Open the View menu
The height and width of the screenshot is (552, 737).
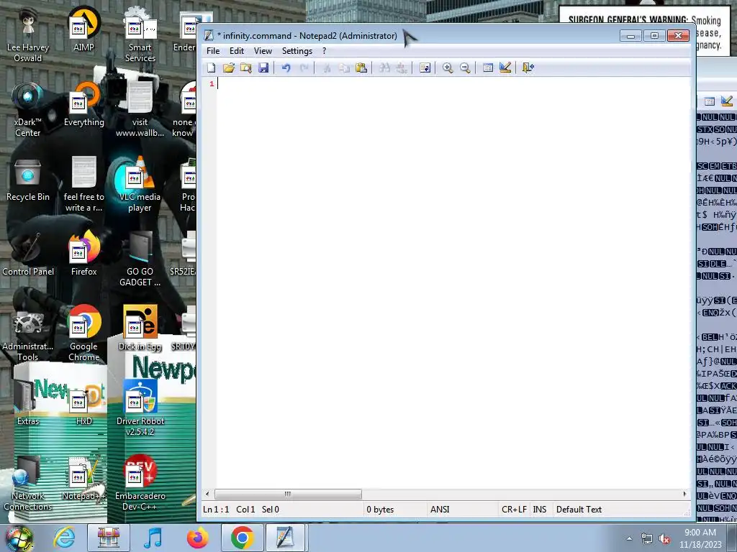(263, 51)
